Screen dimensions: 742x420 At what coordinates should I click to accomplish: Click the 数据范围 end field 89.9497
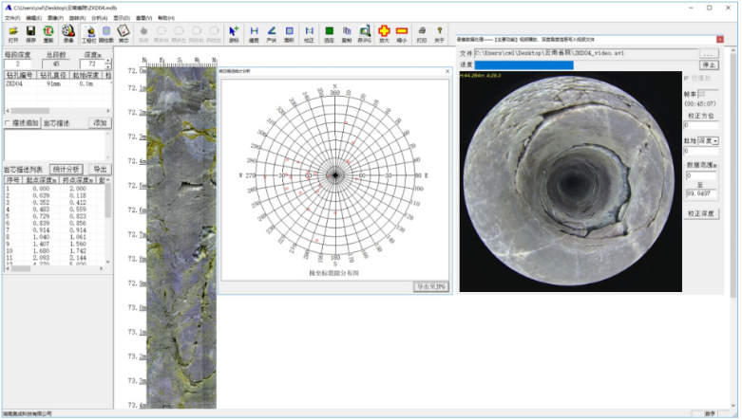701,193
